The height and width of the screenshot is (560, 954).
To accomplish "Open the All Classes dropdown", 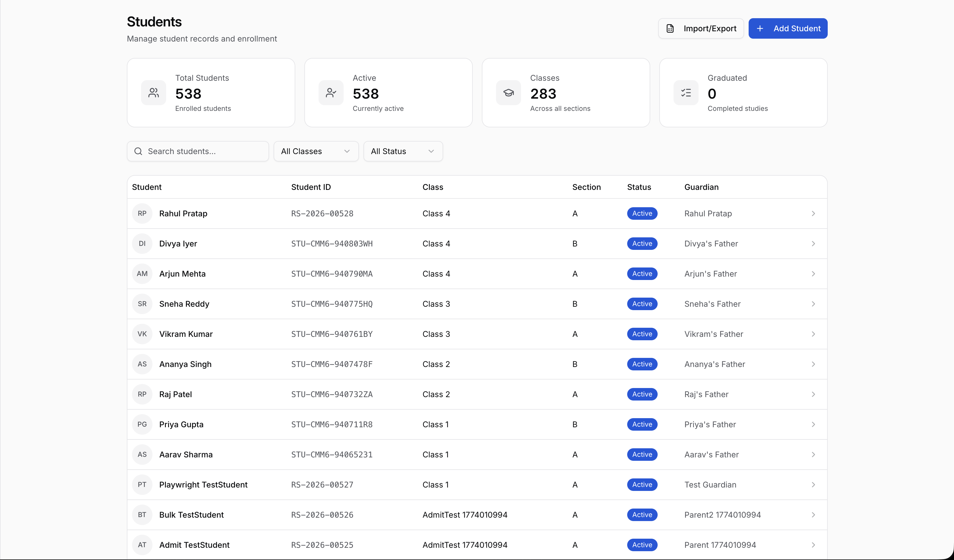I will (316, 151).
